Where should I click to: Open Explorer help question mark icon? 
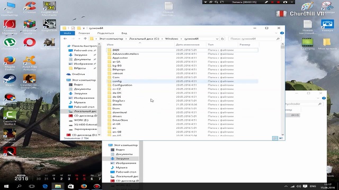[282, 33]
